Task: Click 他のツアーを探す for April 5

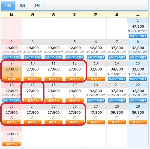Action: click(x=75, y=57)
